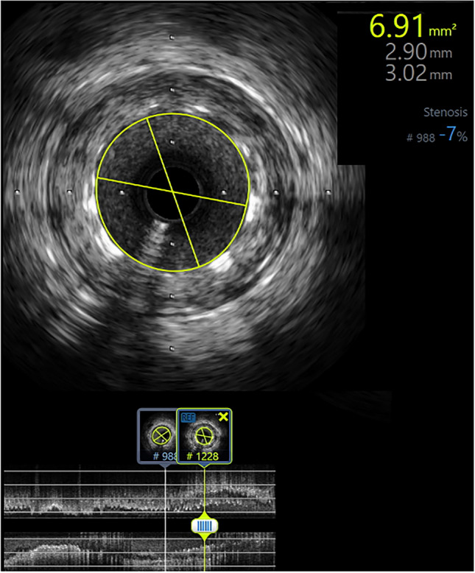
Task: Click the yellow pointer tip under #1228 thumbnail
Action: [x=204, y=466]
